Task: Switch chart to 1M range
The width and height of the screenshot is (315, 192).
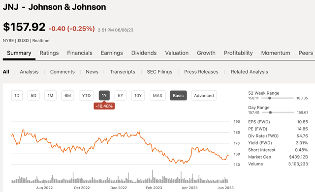Action: (x=50, y=96)
